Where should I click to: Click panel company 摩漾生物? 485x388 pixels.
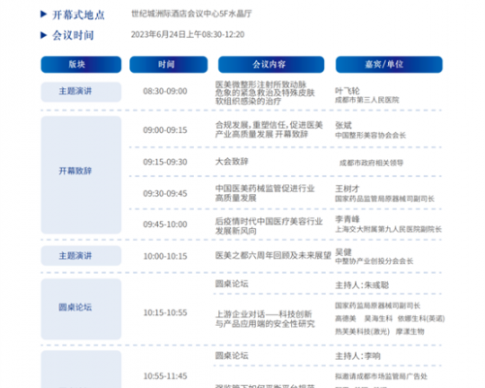point(409,332)
